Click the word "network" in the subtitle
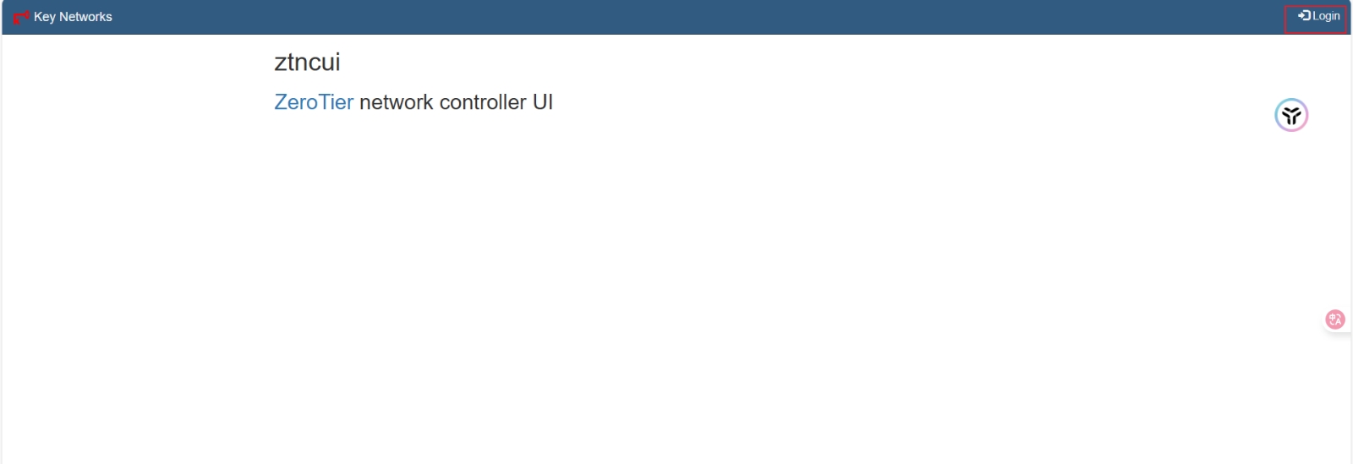 pos(396,102)
